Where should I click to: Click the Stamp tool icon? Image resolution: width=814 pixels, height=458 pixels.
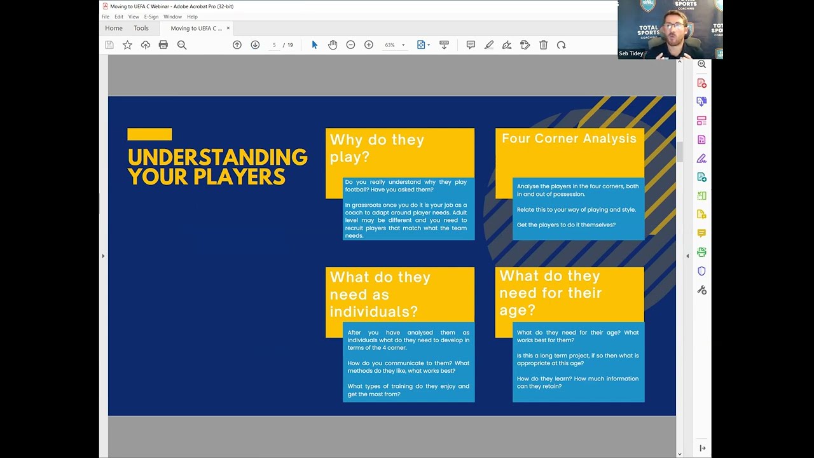coord(525,45)
